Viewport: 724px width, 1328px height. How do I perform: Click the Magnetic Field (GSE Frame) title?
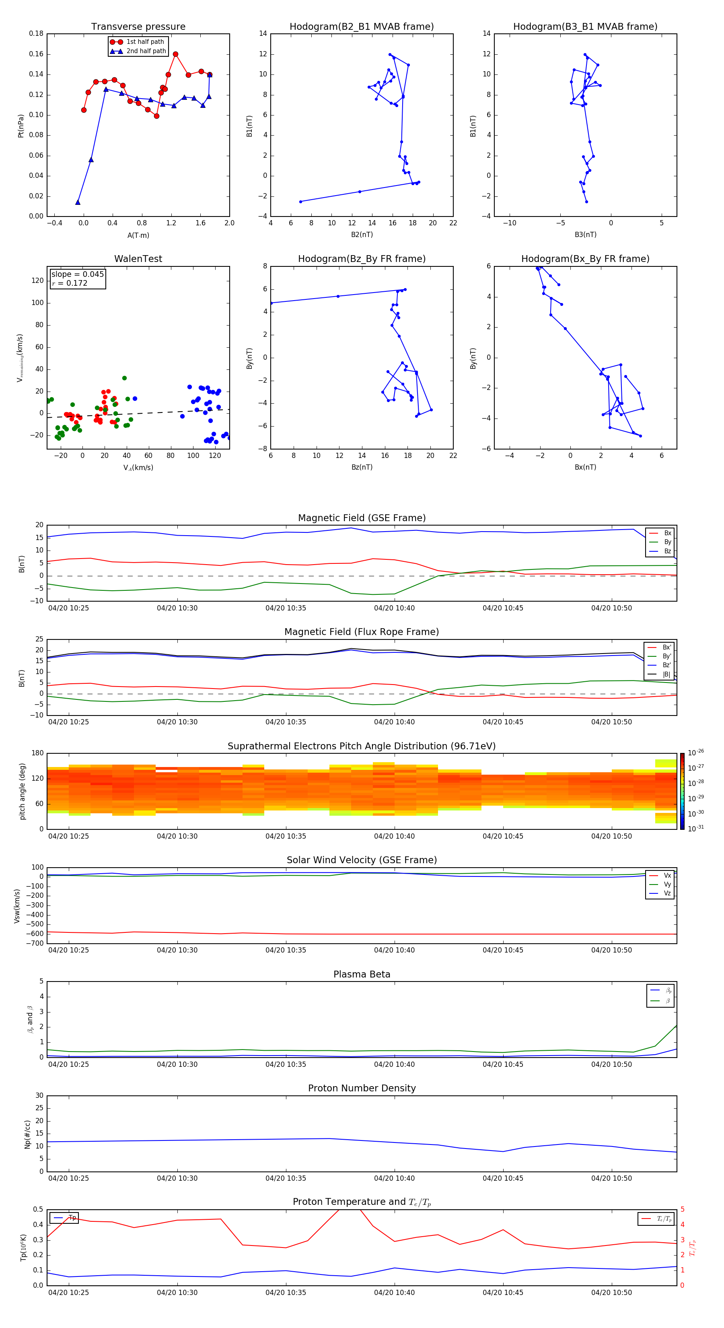361,518
